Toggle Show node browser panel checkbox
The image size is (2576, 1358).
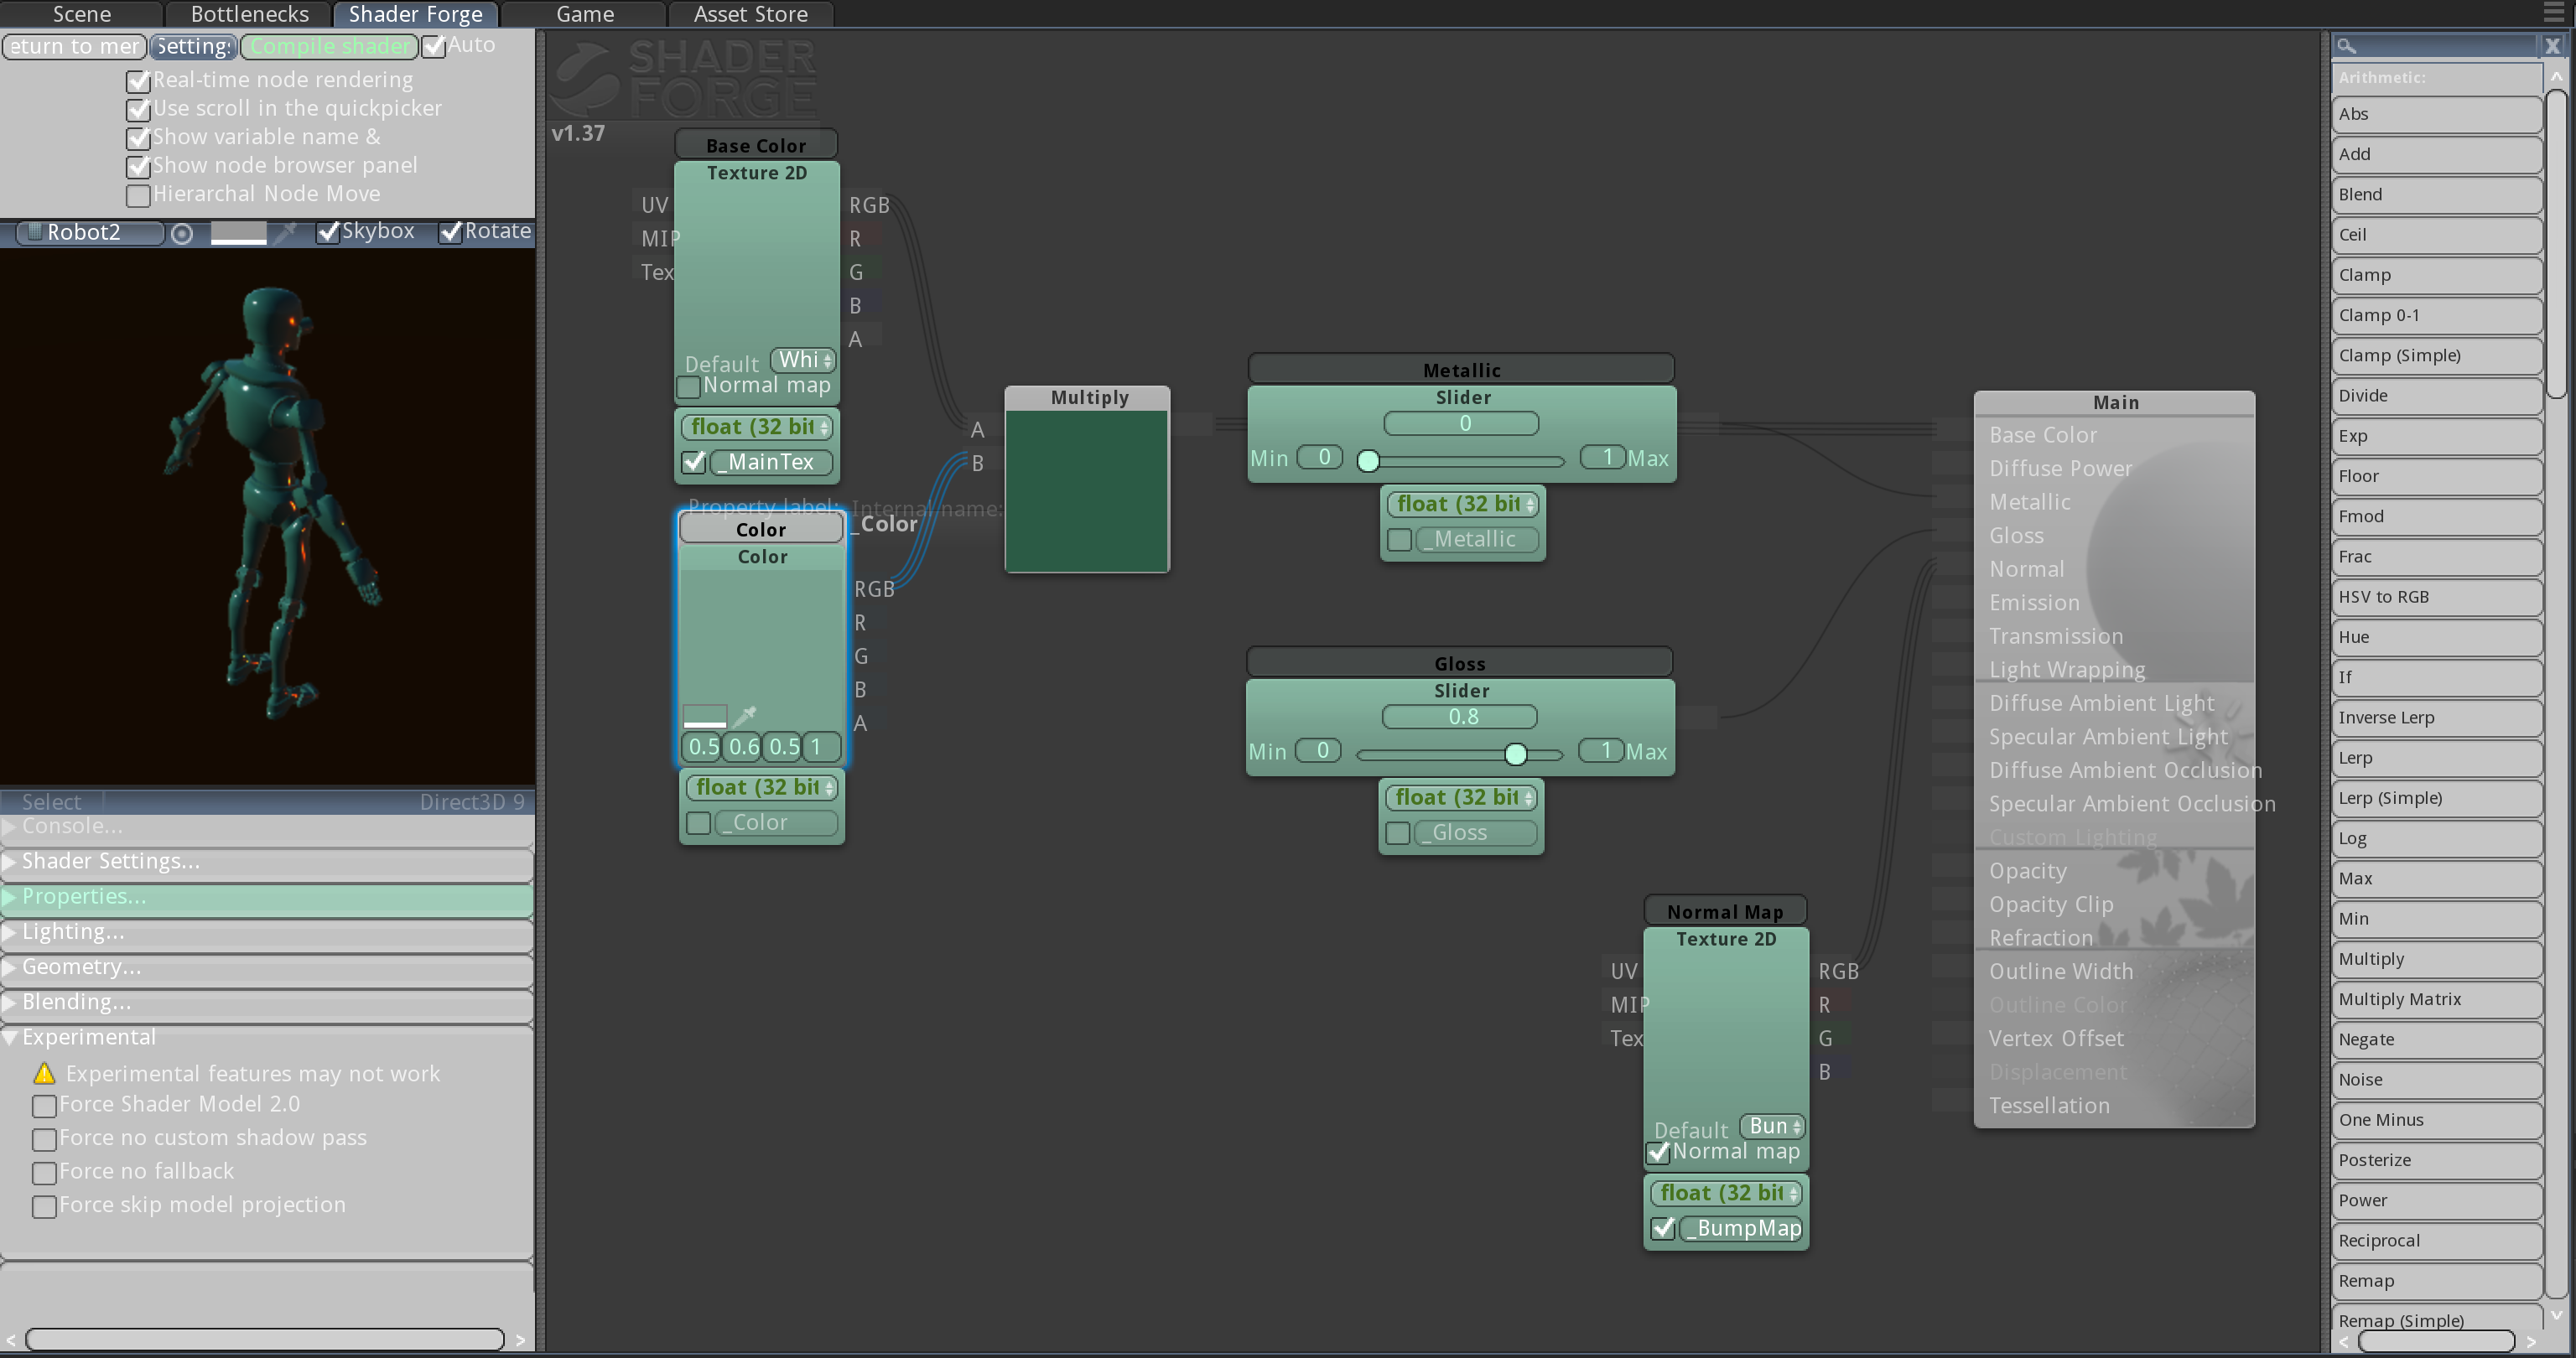138,166
